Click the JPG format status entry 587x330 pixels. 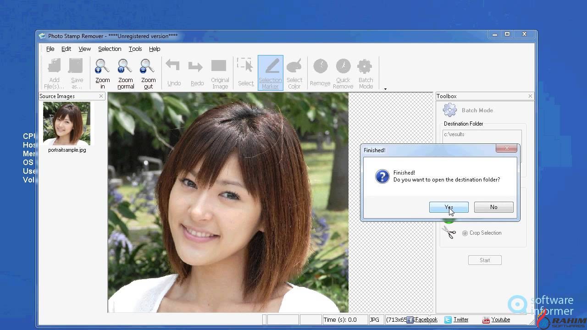(375, 319)
